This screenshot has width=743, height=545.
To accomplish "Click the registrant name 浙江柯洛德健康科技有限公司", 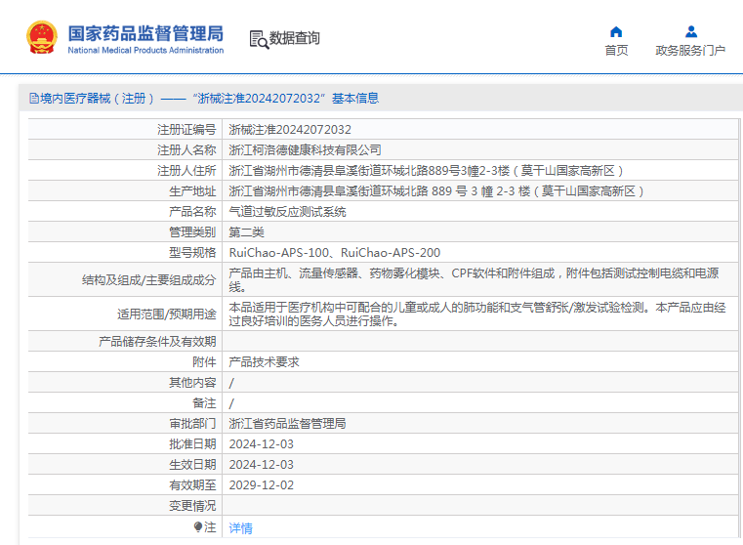I will (x=306, y=150).
